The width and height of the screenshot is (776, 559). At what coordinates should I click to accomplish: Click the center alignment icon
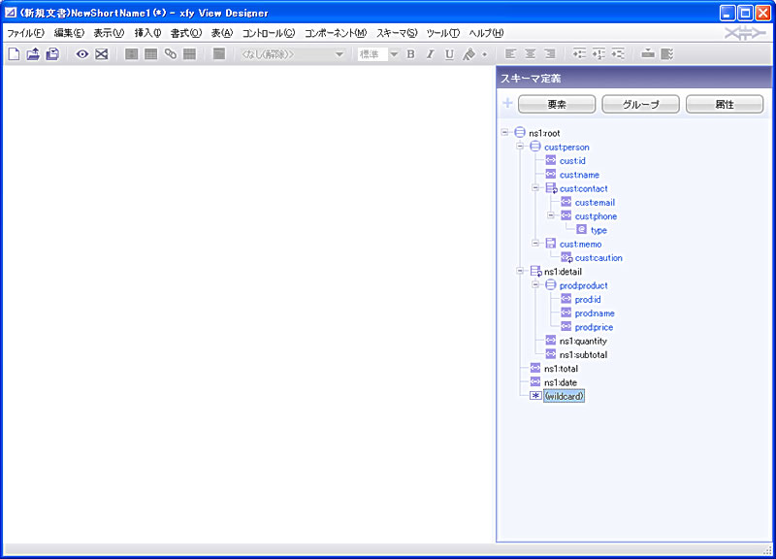pyautogui.click(x=530, y=54)
